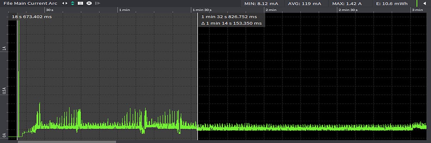The image size is (431, 143).
Task: Click the 1A label on the current axis
Action: [x=4, y=48]
